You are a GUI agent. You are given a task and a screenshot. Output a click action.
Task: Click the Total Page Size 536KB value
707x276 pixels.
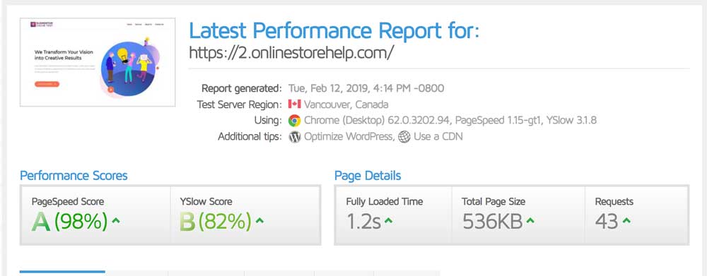coord(492,221)
